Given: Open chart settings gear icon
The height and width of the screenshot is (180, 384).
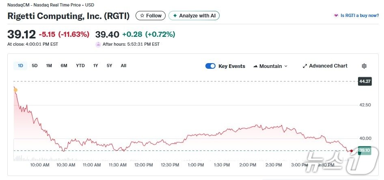Looking at the screenshot, I should (364, 66).
